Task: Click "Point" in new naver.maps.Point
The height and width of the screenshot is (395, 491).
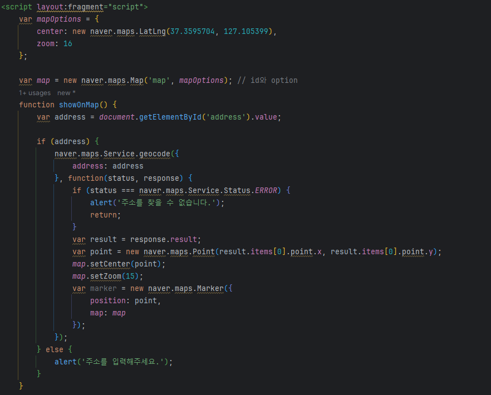Action: (x=204, y=251)
